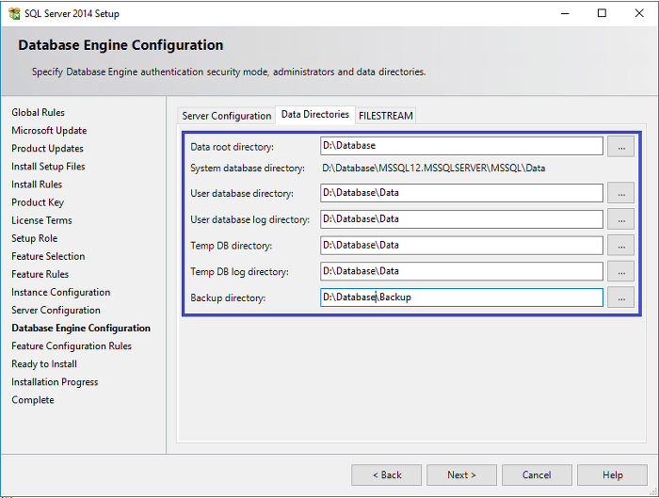Click Installation Progress step

coord(55,382)
